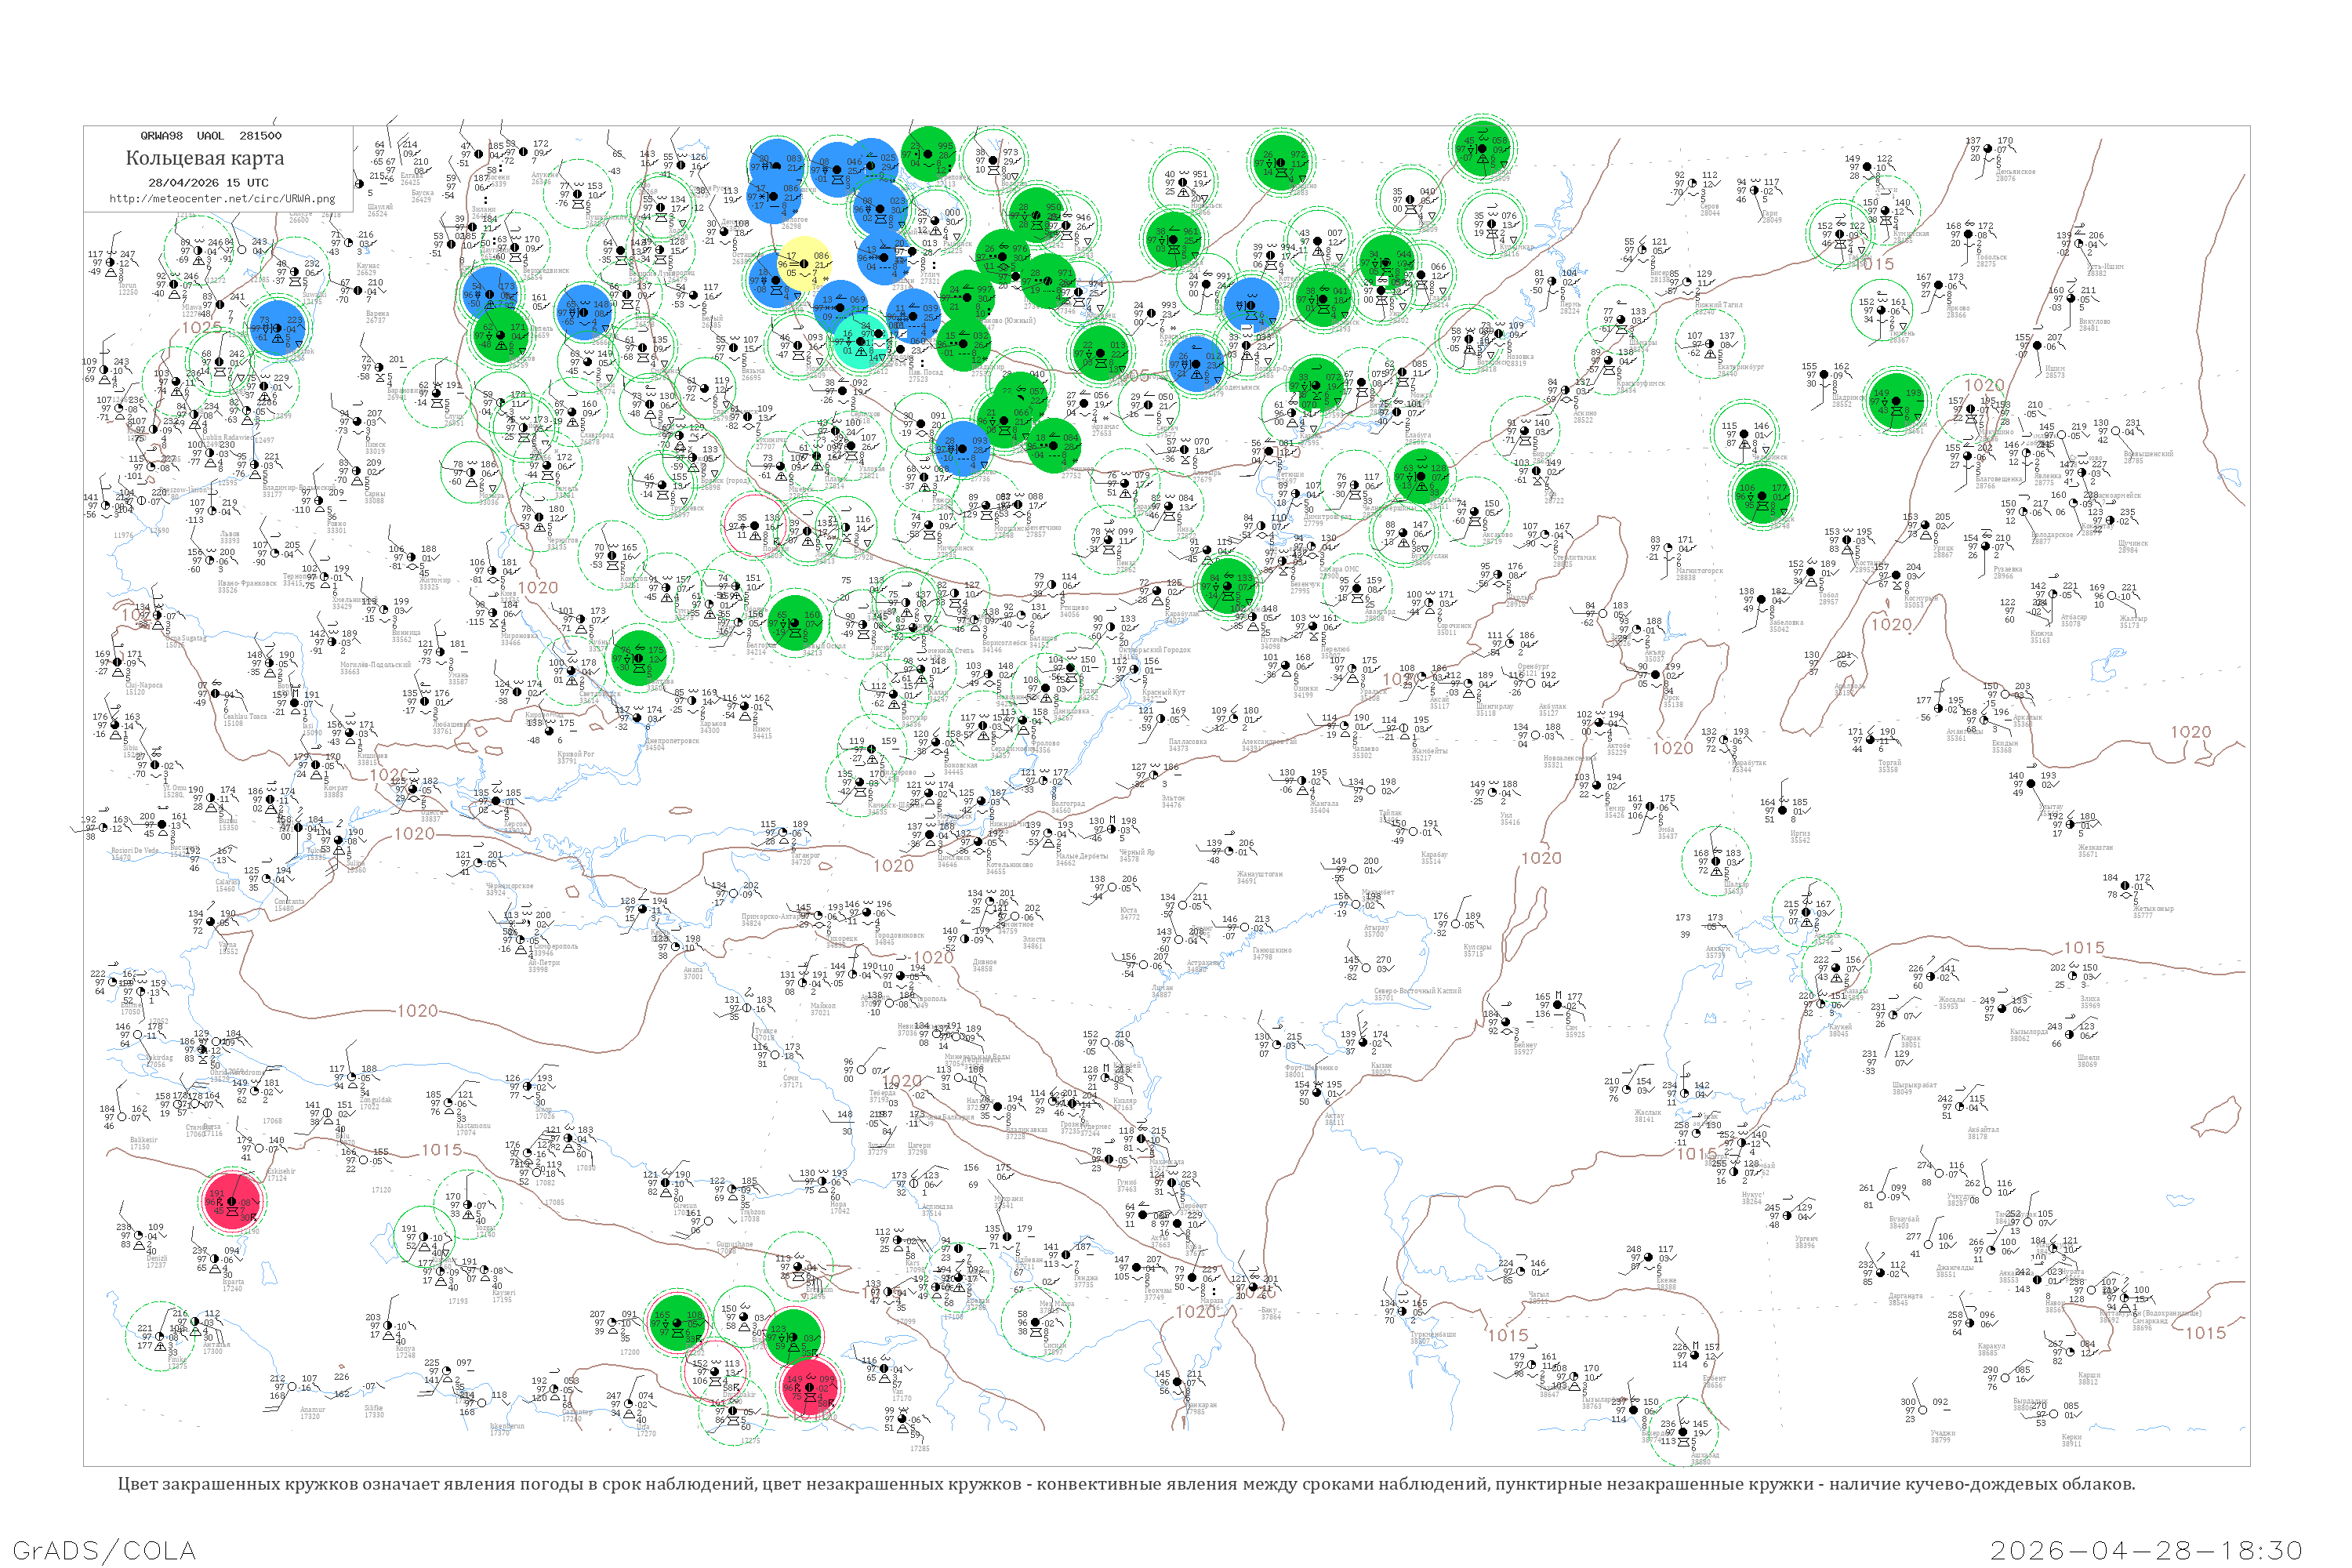
Task: Click the Torun 12250 station label
Action: click(x=128, y=289)
